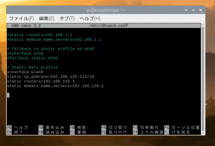Click the comment '# Static WiFi profile'
215x146 pixels.
[32, 67]
